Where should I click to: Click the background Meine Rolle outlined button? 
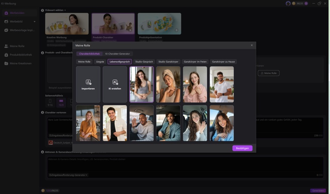click(x=268, y=73)
